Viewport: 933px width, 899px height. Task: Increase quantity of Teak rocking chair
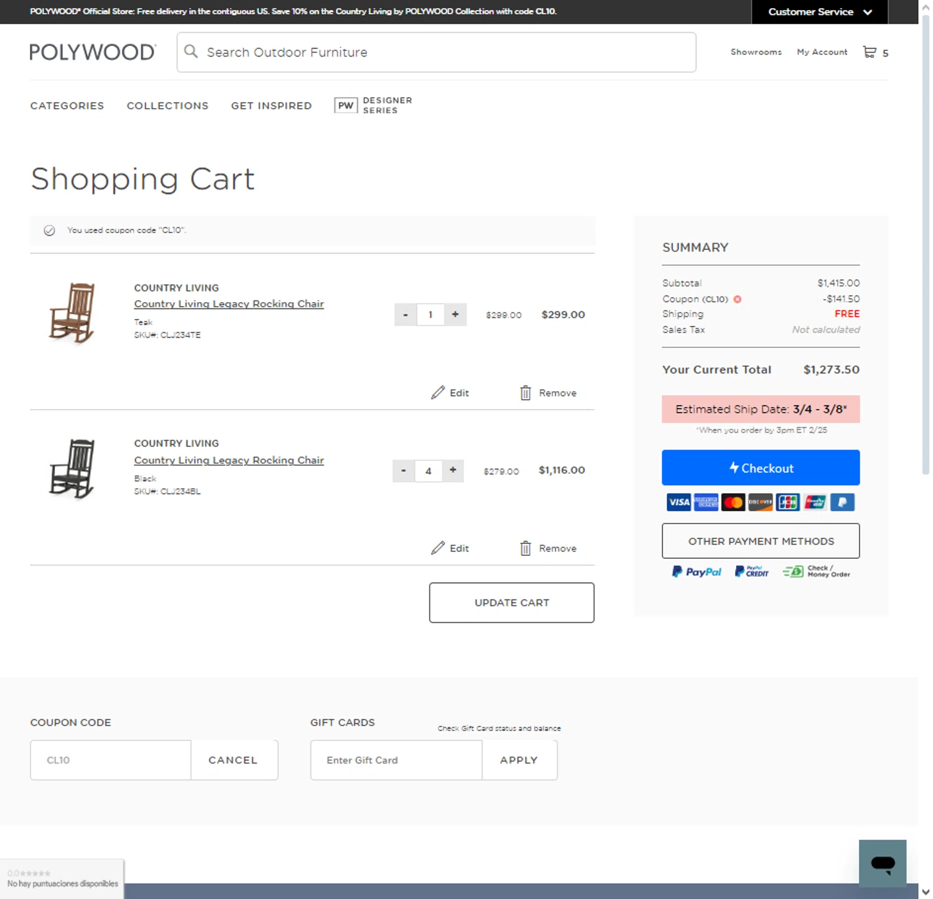455,315
